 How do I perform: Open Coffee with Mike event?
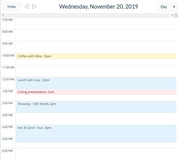pyautogui.click(x=96, y=56)
